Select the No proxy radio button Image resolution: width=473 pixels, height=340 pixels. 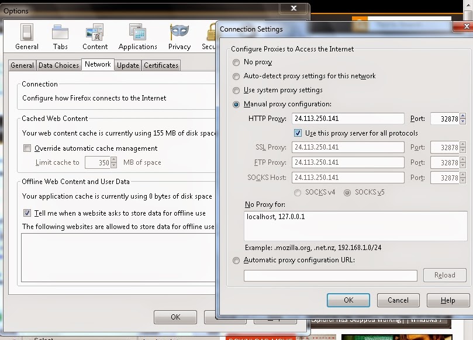[x=236, y=63]
